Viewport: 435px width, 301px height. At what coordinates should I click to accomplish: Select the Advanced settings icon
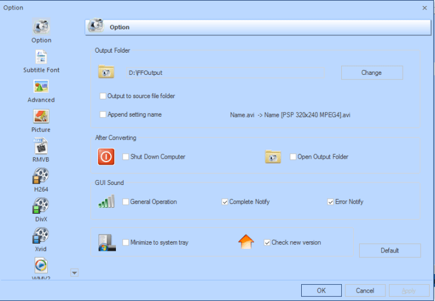pos(41,87)
